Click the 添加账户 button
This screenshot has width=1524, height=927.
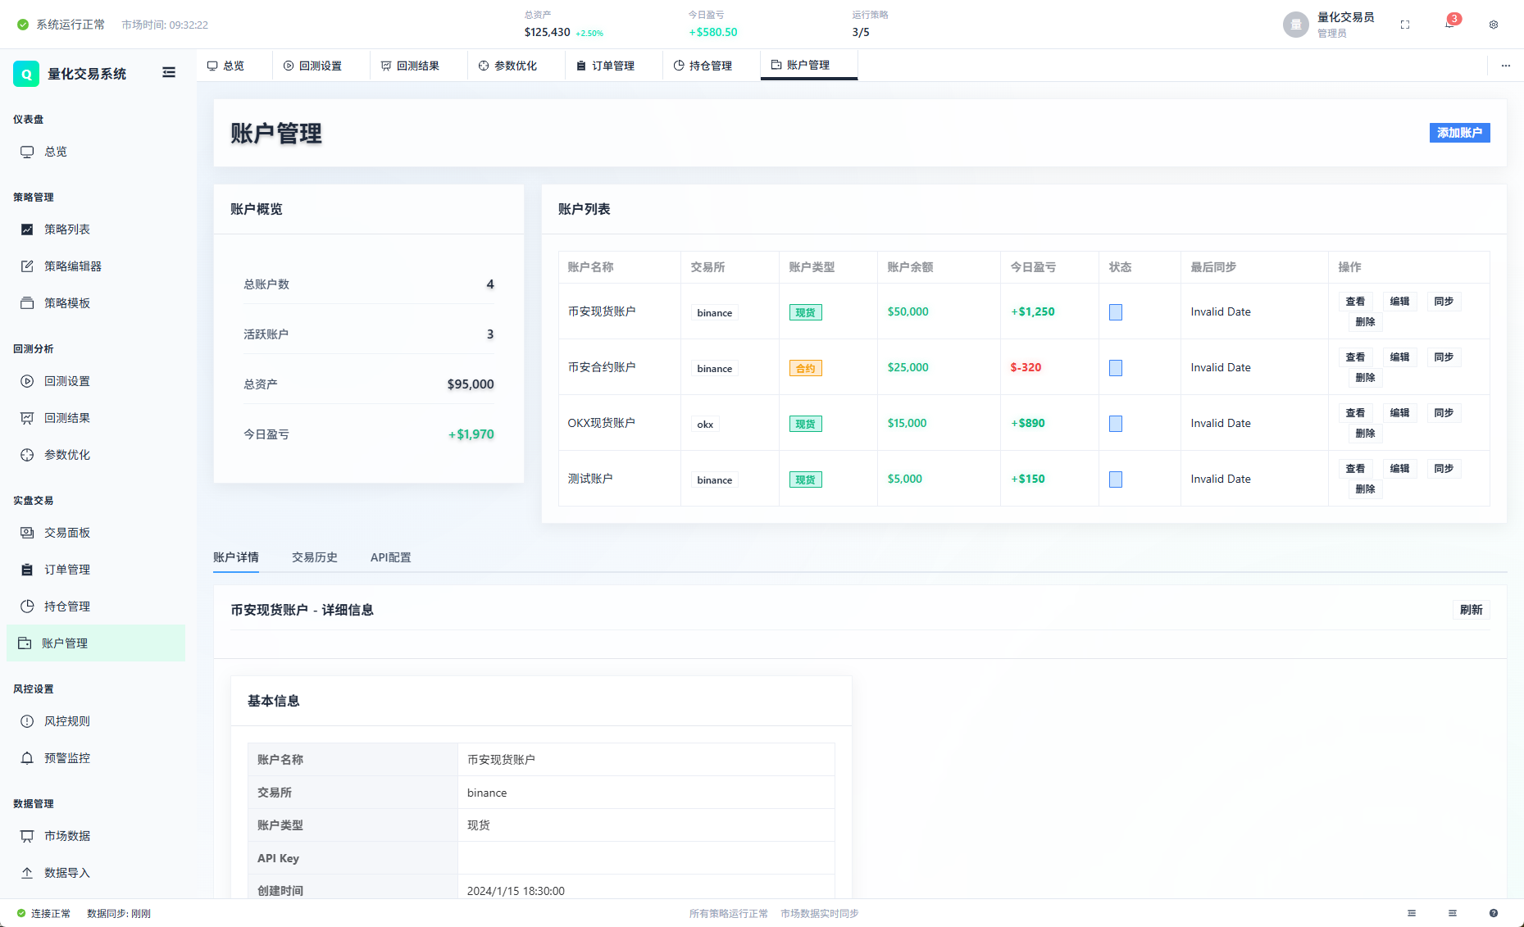(1459, 133)
